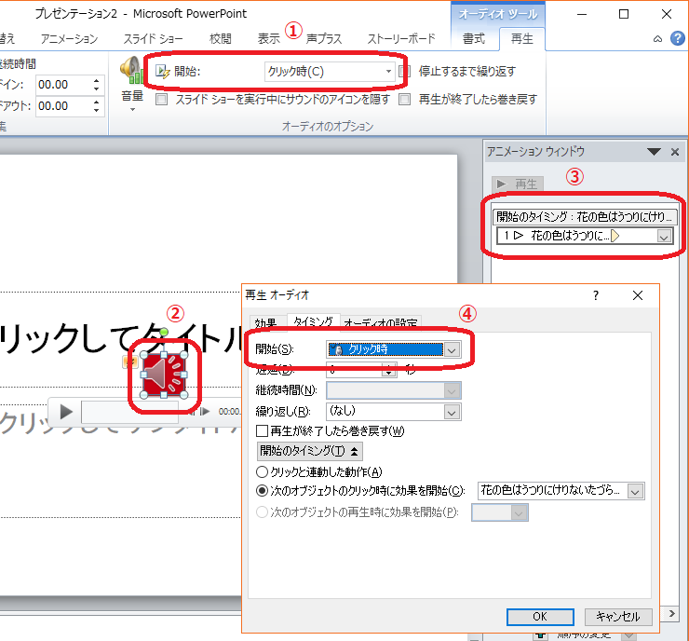689x641 pixels.
Task: Click the step-forward button on audio bar
Action: (x=204, y=412)
